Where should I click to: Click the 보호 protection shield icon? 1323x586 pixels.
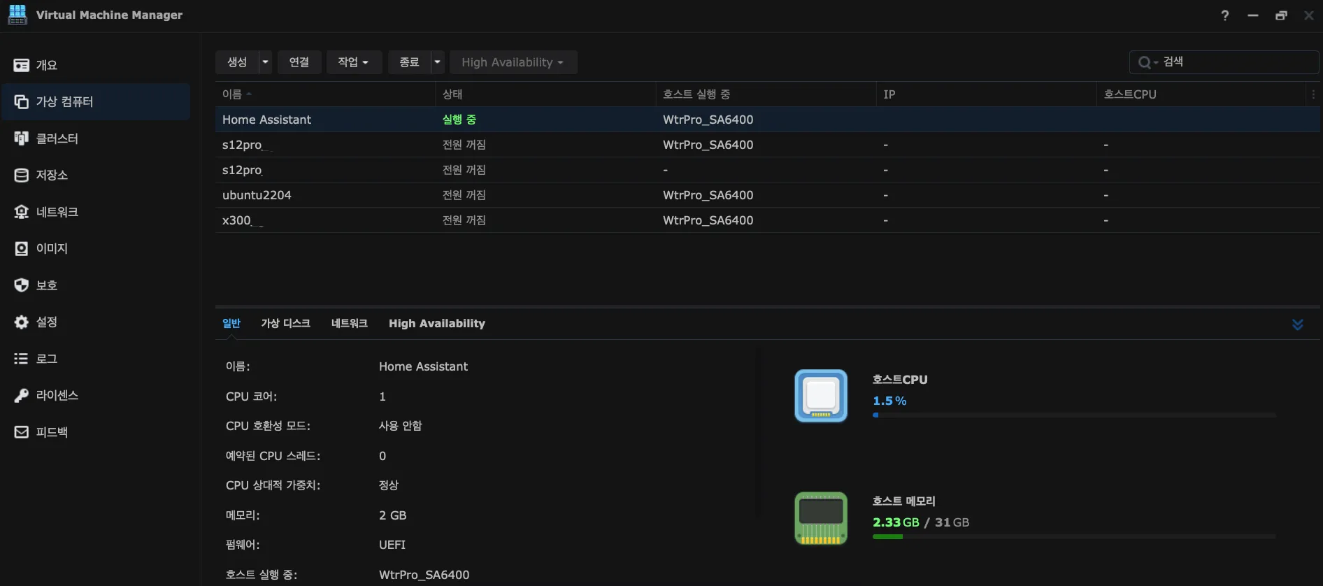tap(22, 285)
